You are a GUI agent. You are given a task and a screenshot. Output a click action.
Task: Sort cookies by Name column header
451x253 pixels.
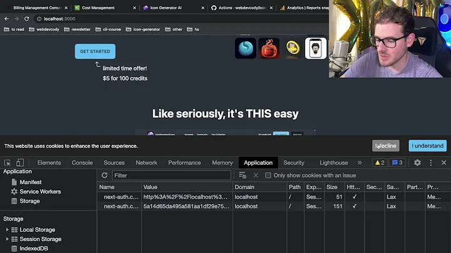[119, 187]
